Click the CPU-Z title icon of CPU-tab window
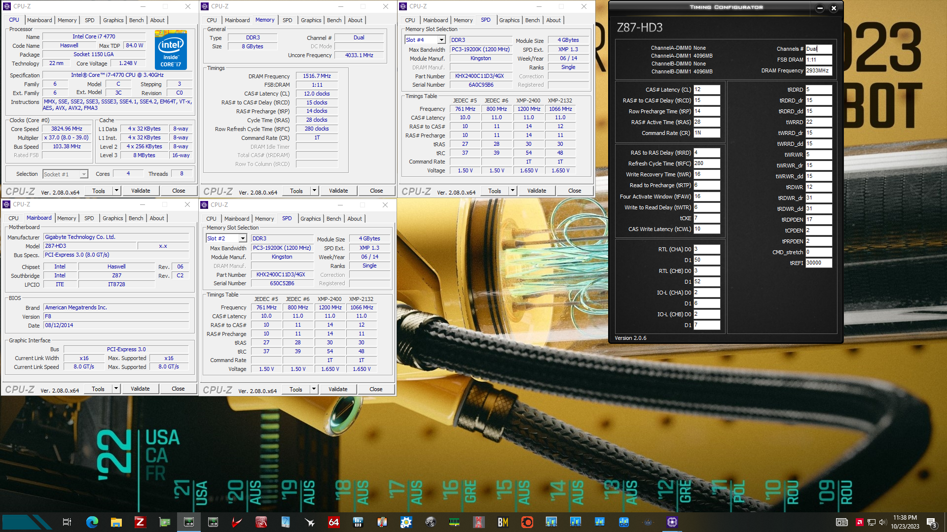 click(x=7, y=6)
